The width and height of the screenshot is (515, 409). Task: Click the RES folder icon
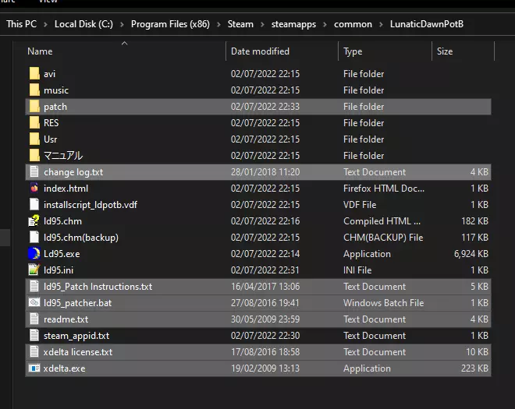(34, 122)
